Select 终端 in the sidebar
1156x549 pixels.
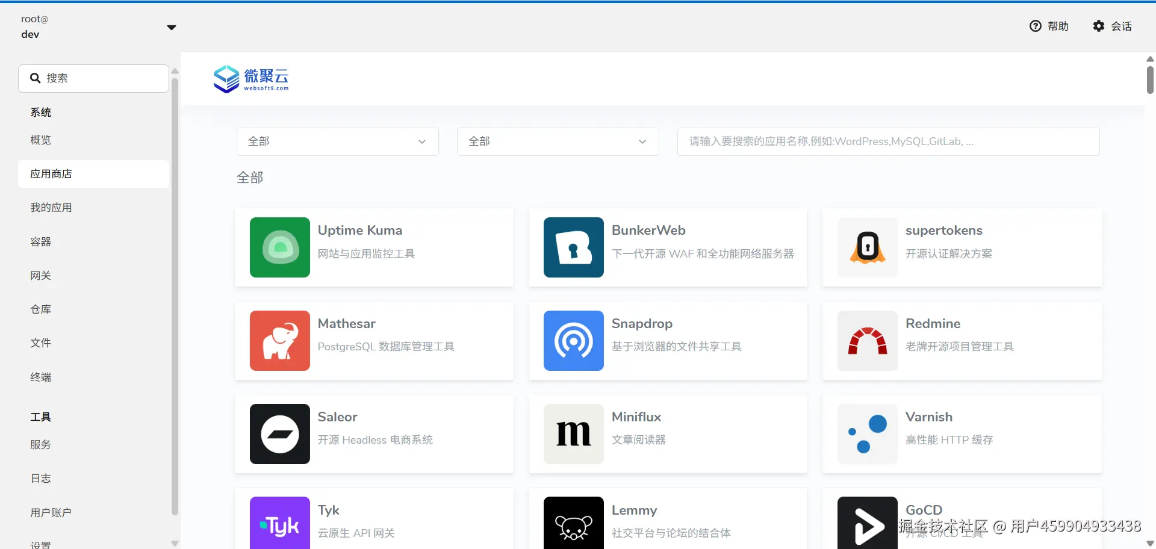coord(94,377)
